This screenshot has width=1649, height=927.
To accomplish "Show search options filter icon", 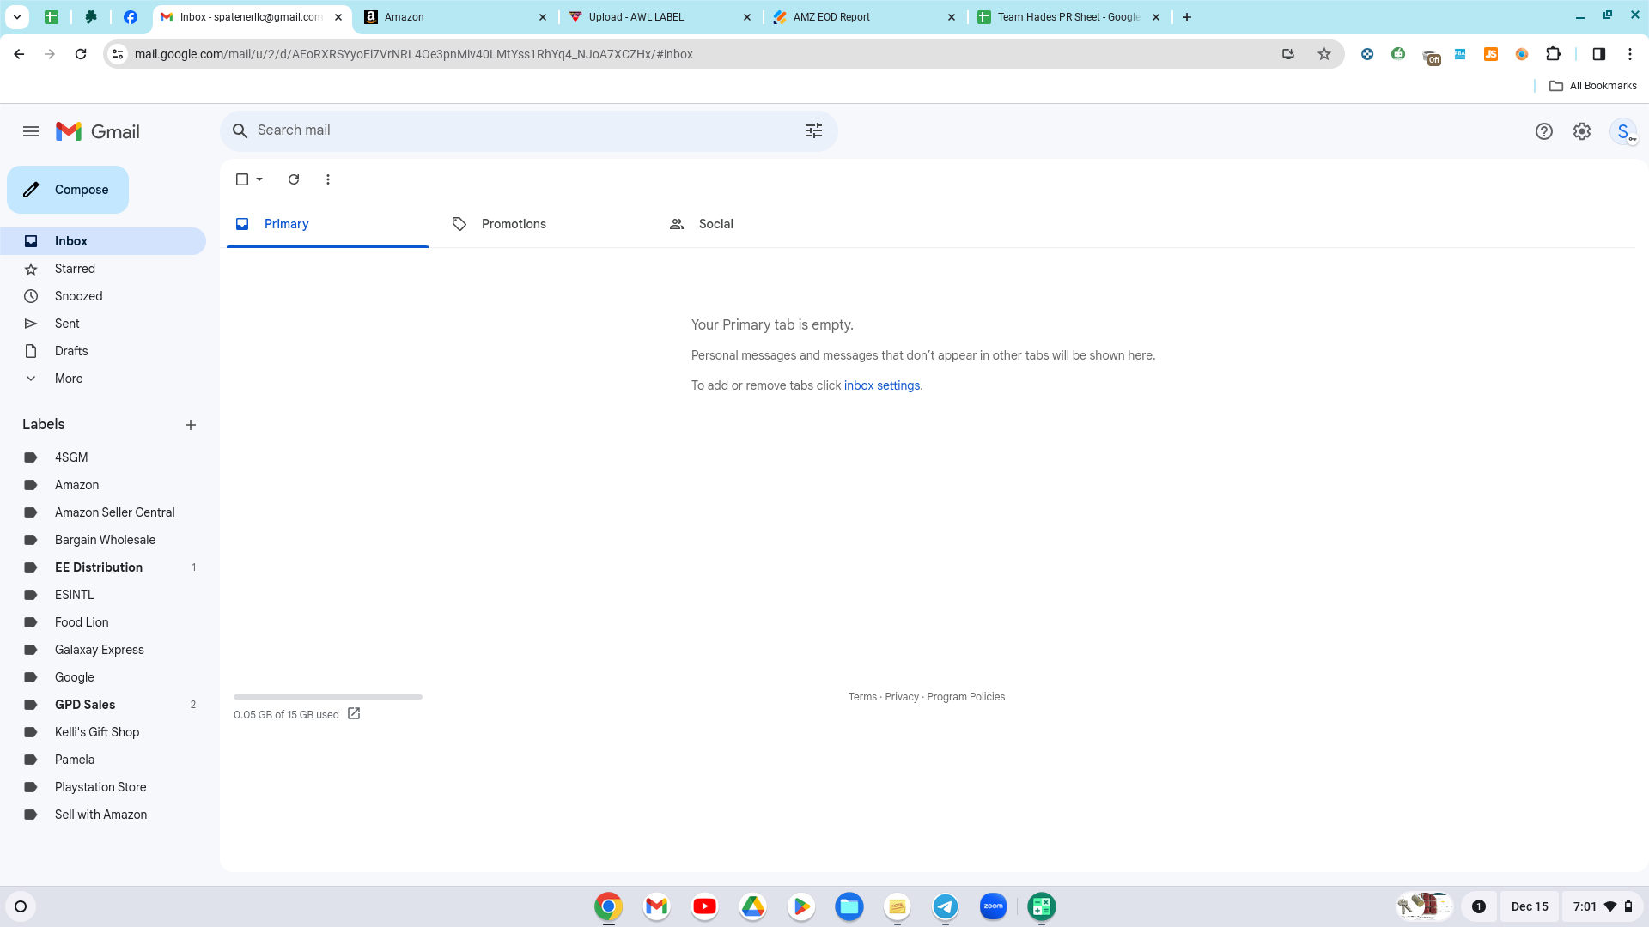I will (813, 130).
